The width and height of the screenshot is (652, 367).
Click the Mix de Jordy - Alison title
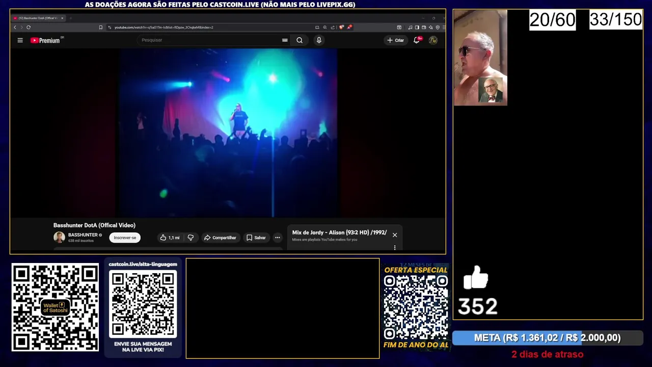point(339,232)
